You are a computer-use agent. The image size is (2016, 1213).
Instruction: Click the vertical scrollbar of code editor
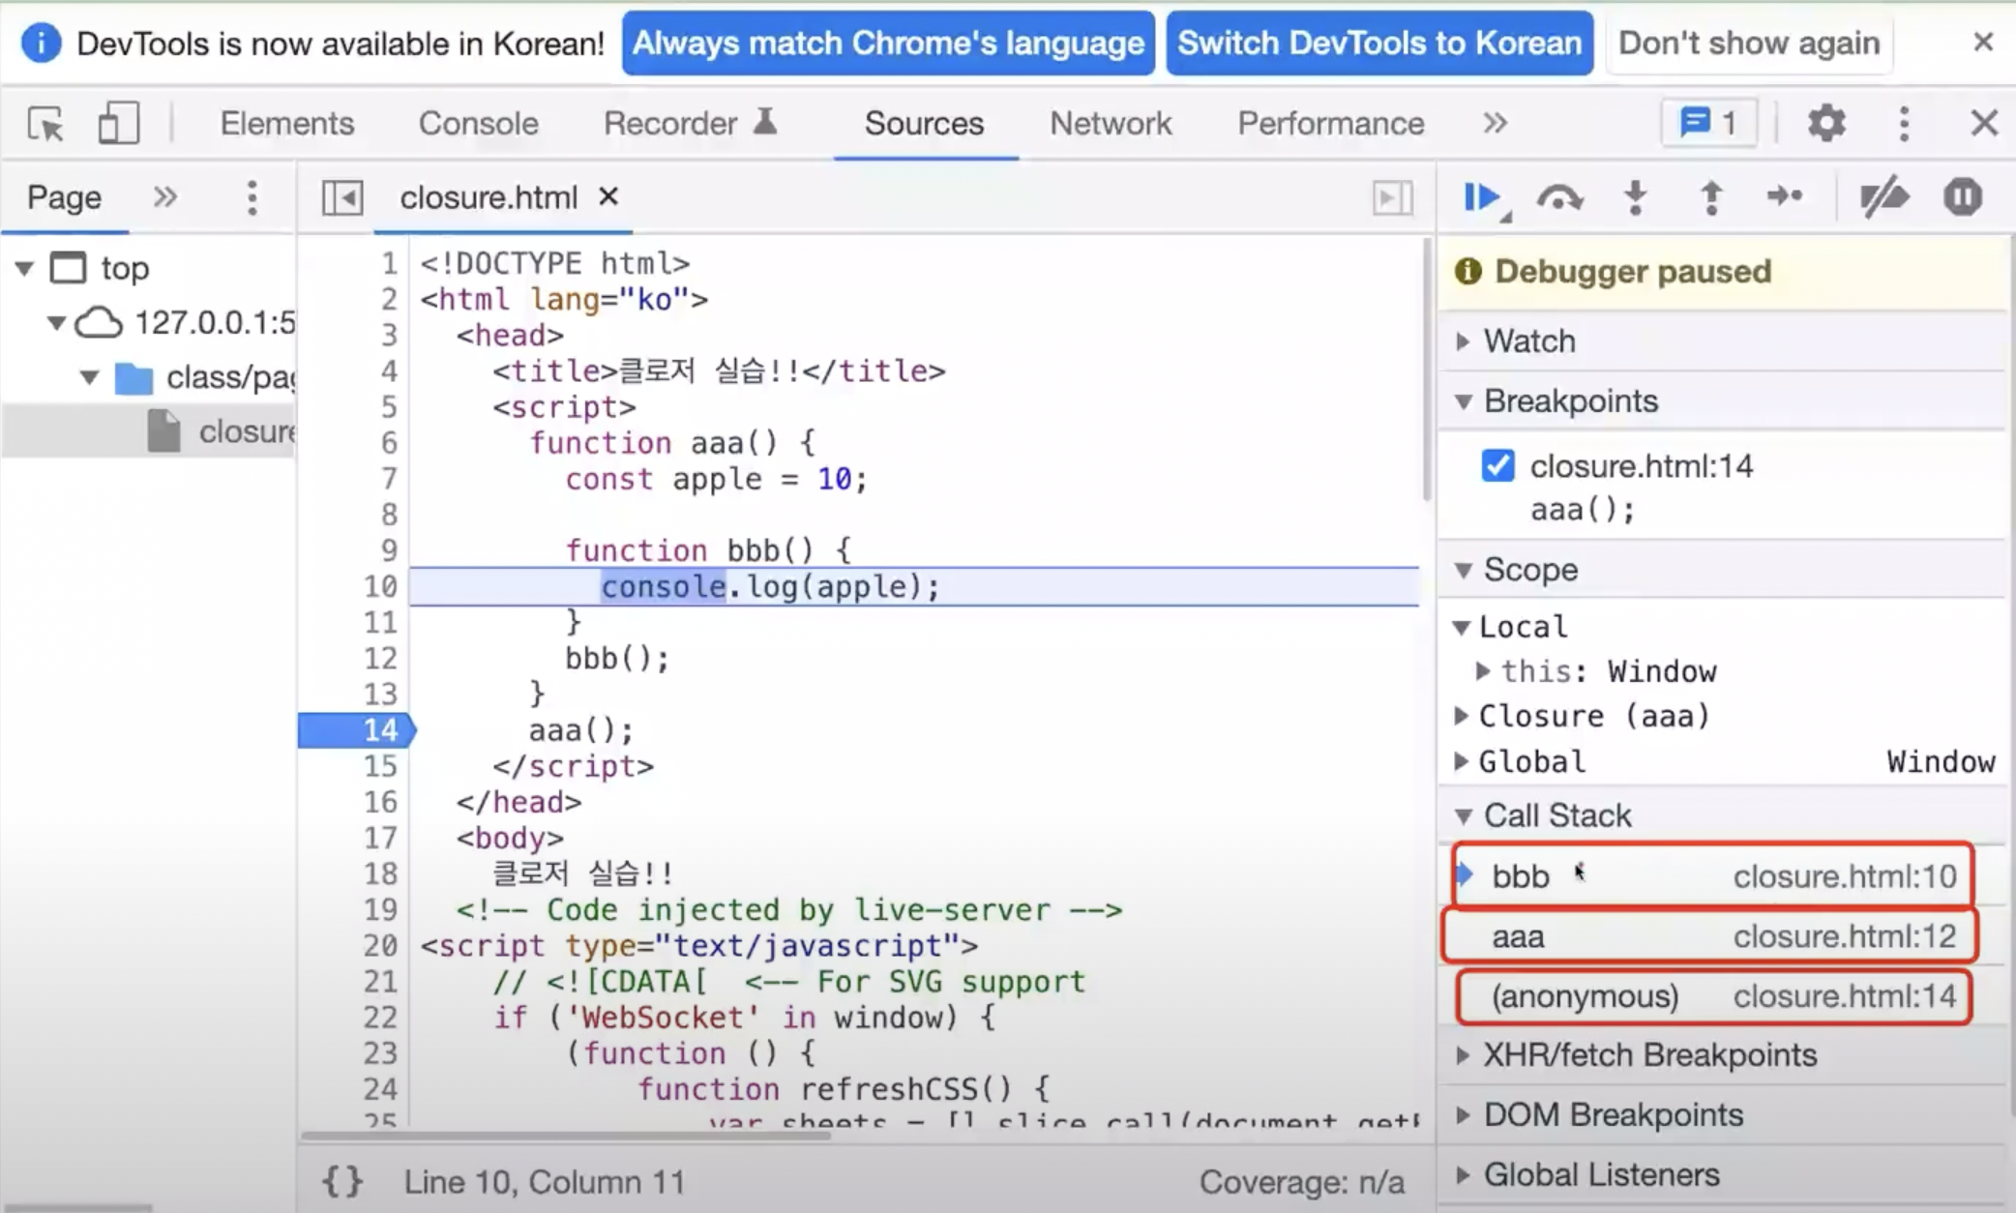pyautogui.click(x=1426, y=370)
